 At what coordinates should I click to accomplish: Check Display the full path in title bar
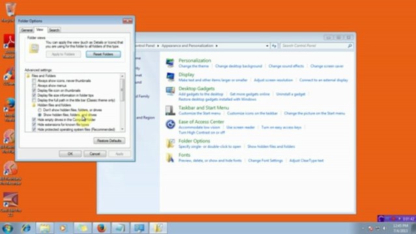(34, 100)
